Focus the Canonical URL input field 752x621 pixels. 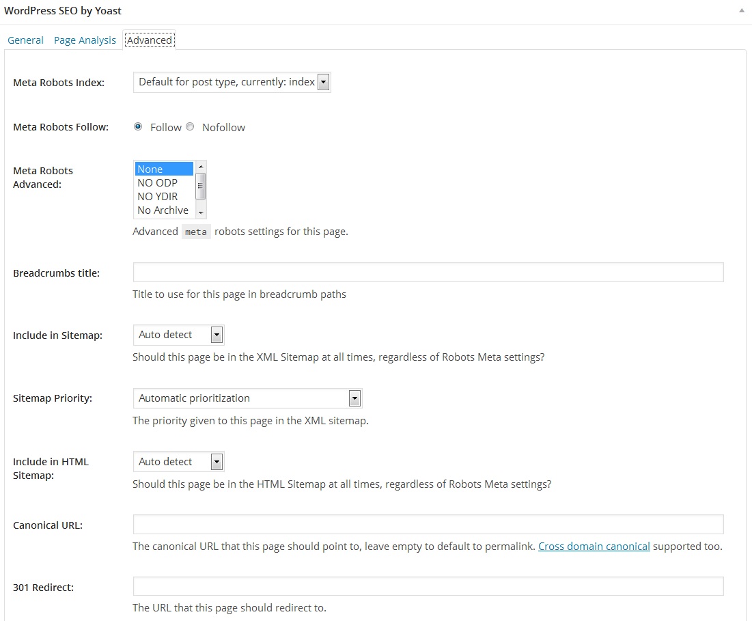point(428,525)
